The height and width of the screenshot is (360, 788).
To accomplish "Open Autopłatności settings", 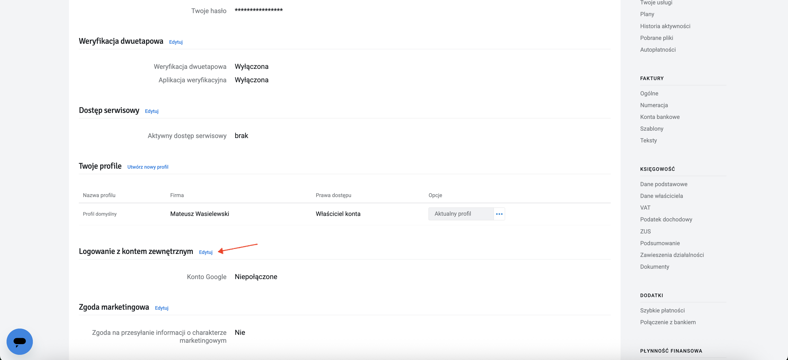I will point(658,49).
